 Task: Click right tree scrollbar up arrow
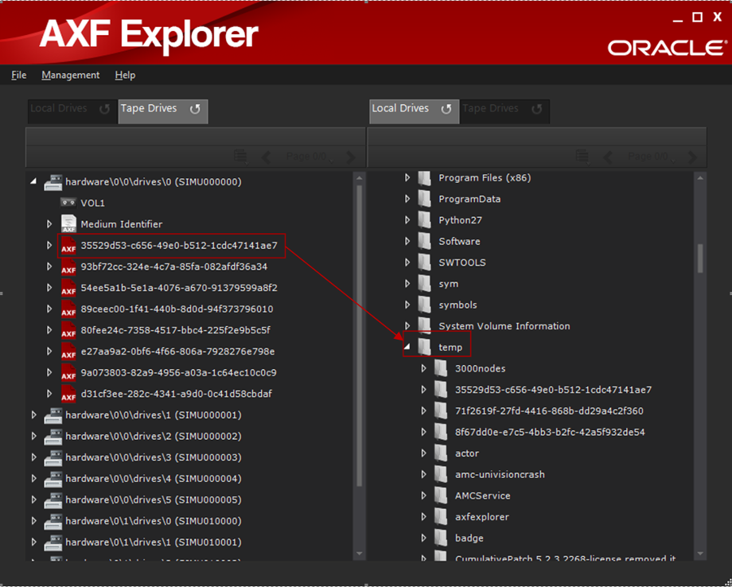(x=700, y=177)
